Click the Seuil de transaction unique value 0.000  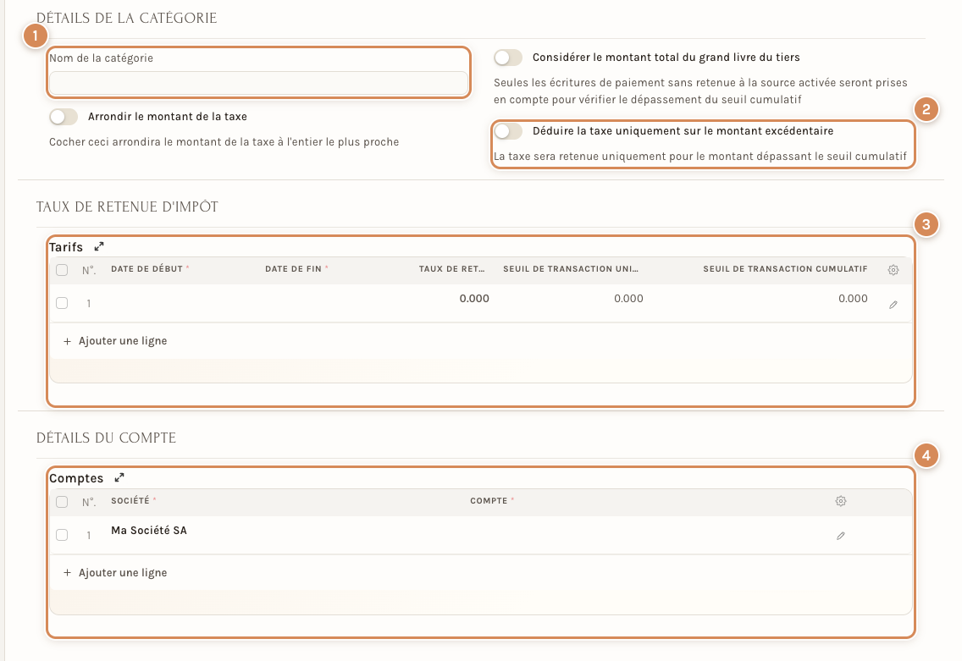click(x=628, y=299)
